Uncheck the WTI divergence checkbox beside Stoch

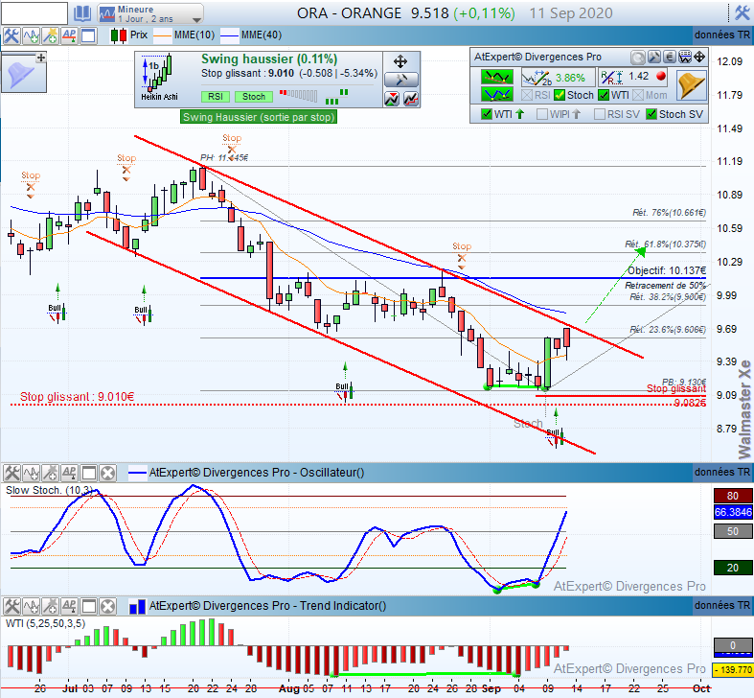click(604, 95)
